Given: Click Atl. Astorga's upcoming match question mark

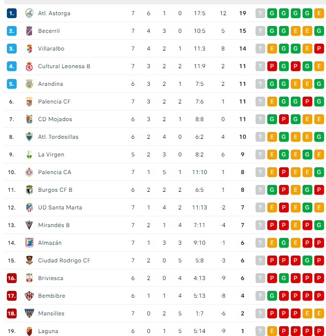Looking at the screenshot, I should tap(260, 13).
